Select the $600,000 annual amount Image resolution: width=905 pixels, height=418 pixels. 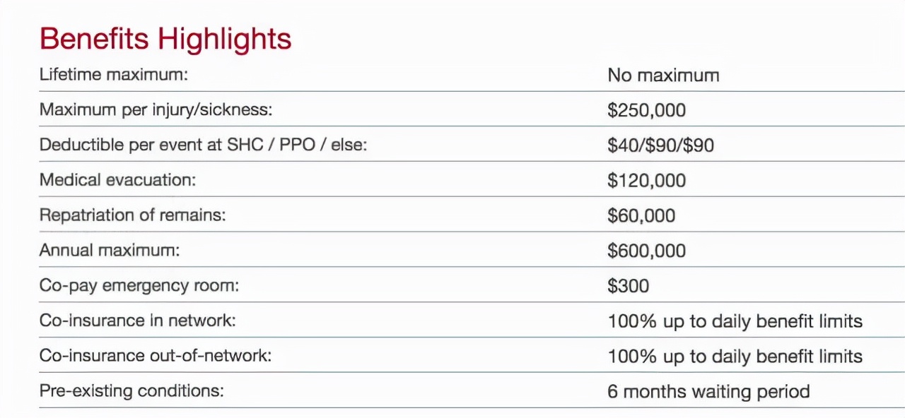click(646, 251)
